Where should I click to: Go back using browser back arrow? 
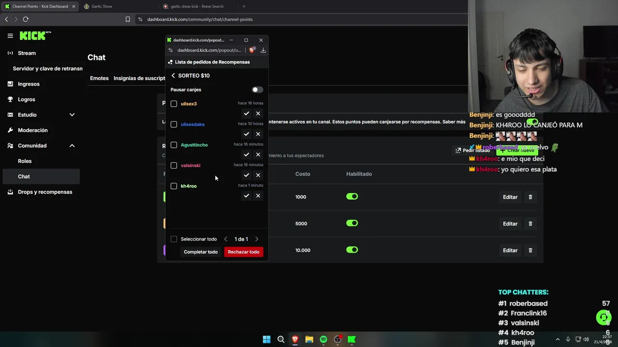pyautogui.click(x=6, y=19)
